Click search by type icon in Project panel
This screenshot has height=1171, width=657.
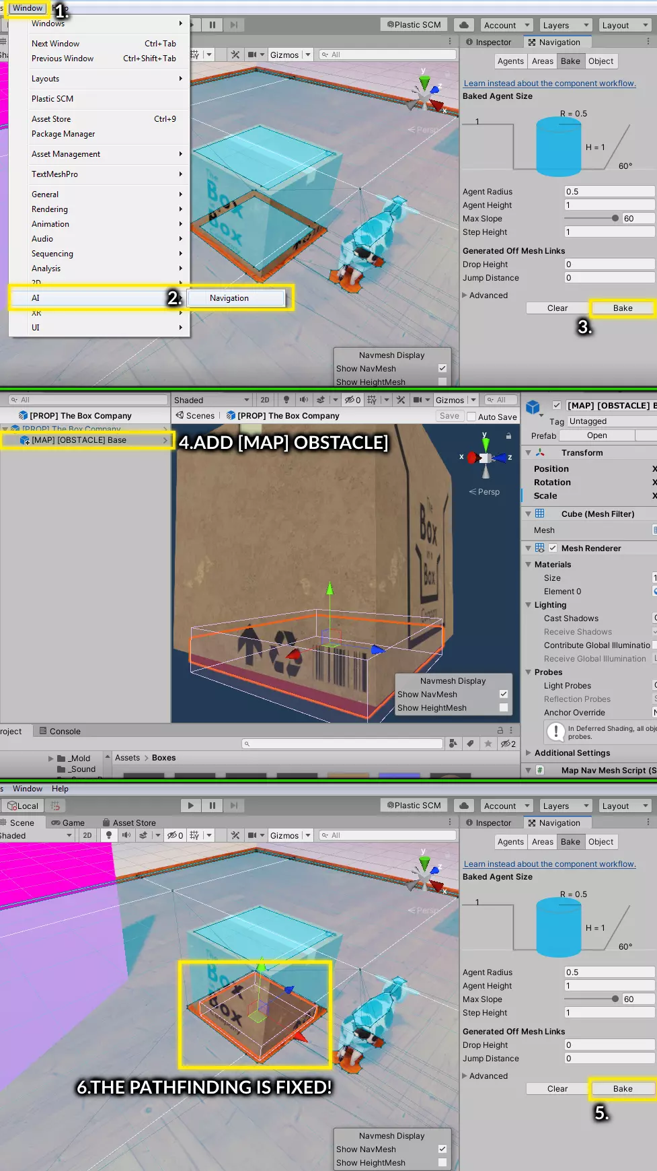(x=453, y=744)
